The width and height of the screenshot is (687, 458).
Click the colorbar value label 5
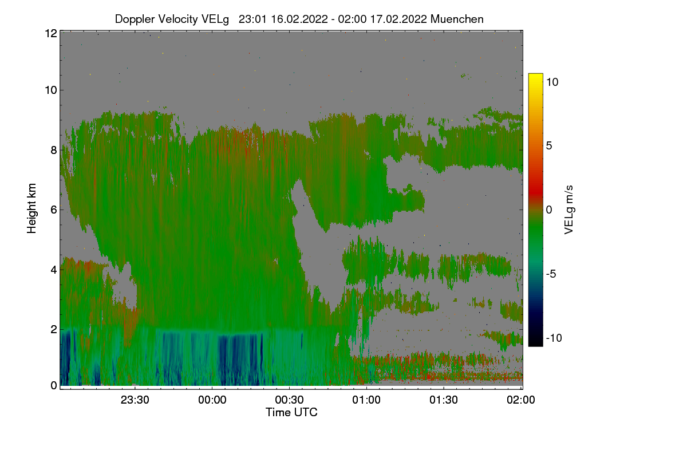click(x=548, y=145)
